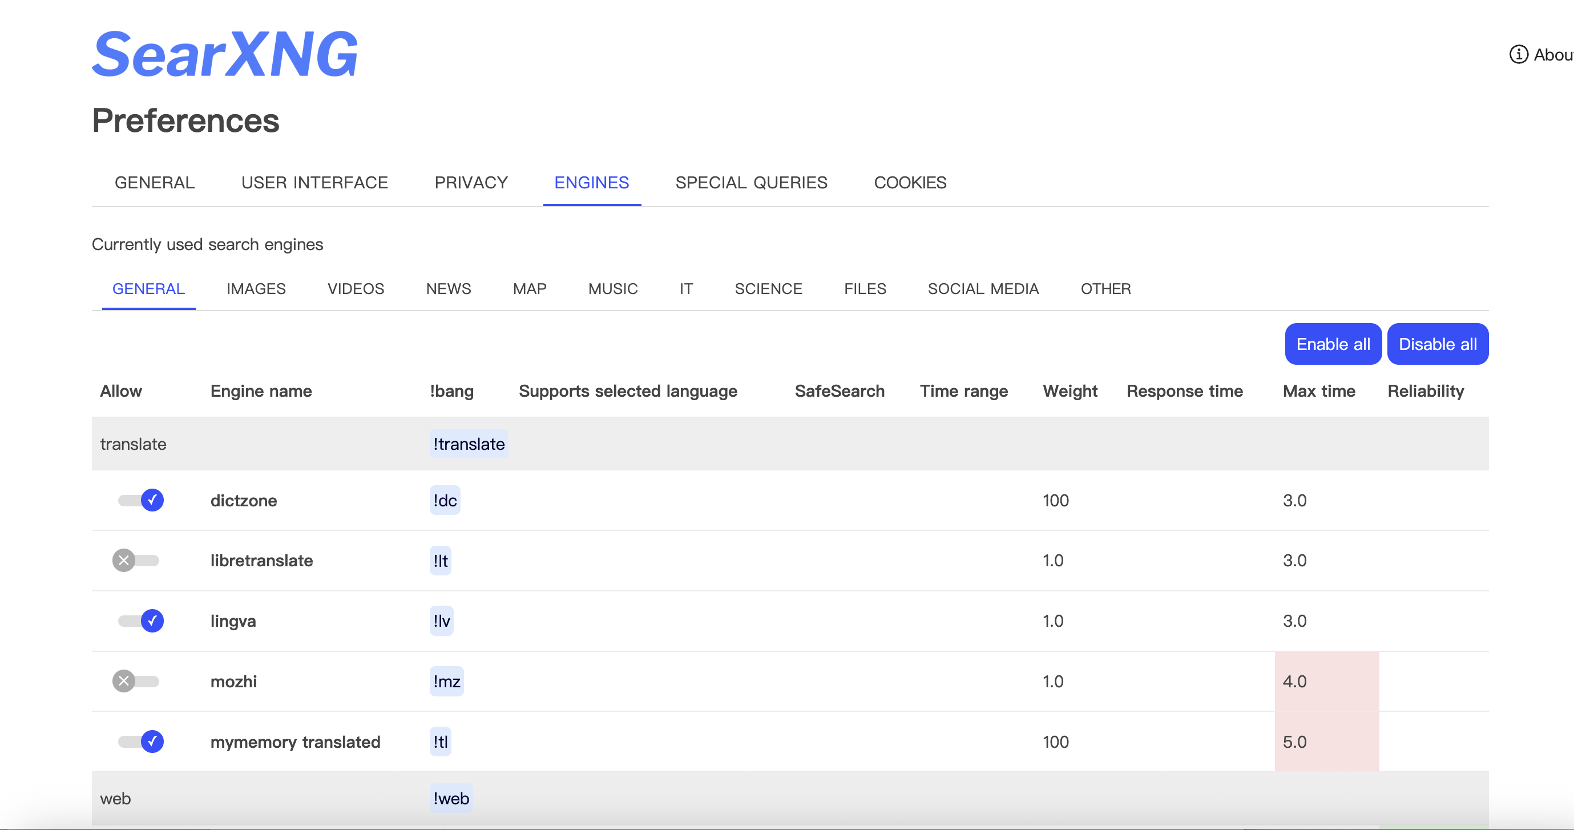Click the SafeSearch column header
1574x830 pixels.
(x=839, y=390)
